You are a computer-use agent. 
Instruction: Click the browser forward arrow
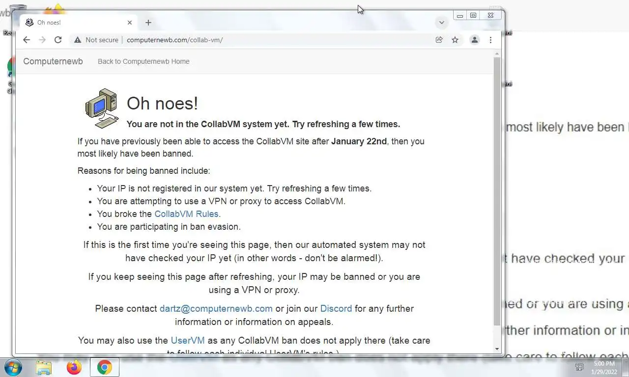[42, 40]
